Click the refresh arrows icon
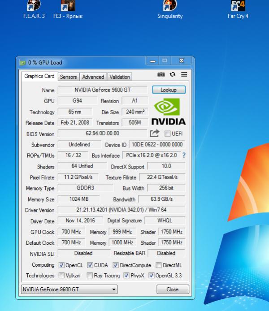 [173, 74]
